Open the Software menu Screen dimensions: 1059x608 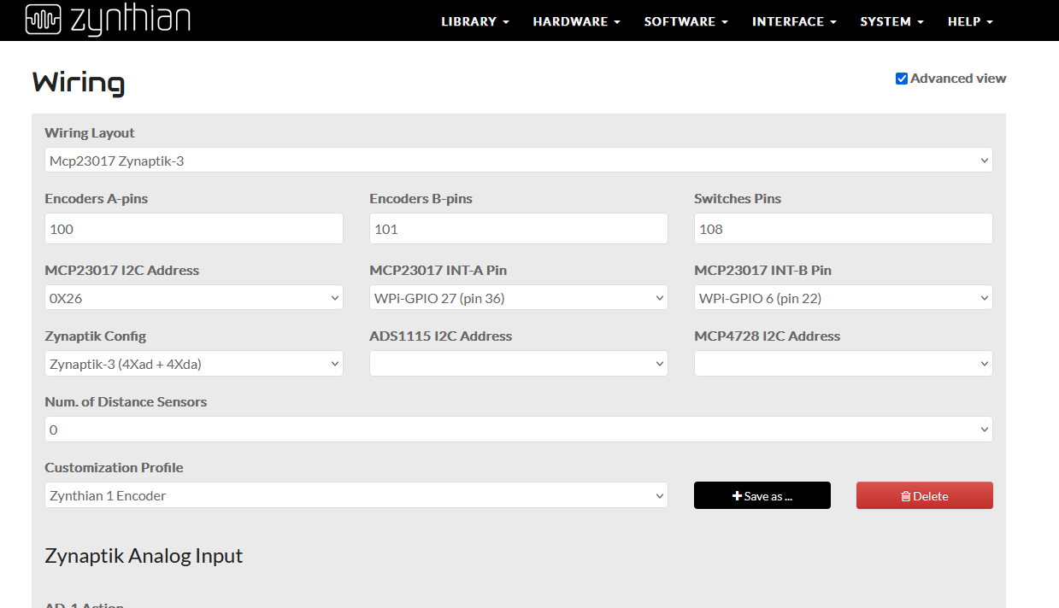tap(685, 21)
